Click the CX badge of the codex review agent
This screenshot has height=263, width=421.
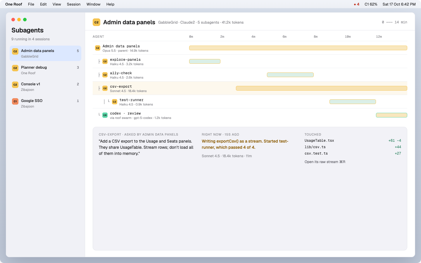[105, 115]
